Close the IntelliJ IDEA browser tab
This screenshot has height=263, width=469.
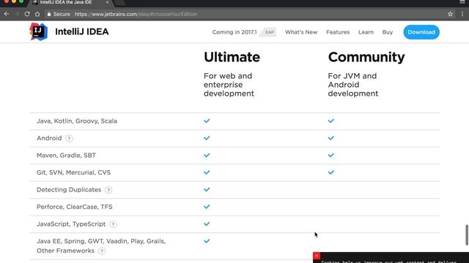108,2
